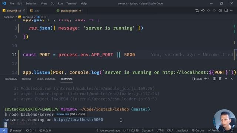Split the terminal panel
The width and height of the screenshot is (237, 133).
[x=214, y=79]
